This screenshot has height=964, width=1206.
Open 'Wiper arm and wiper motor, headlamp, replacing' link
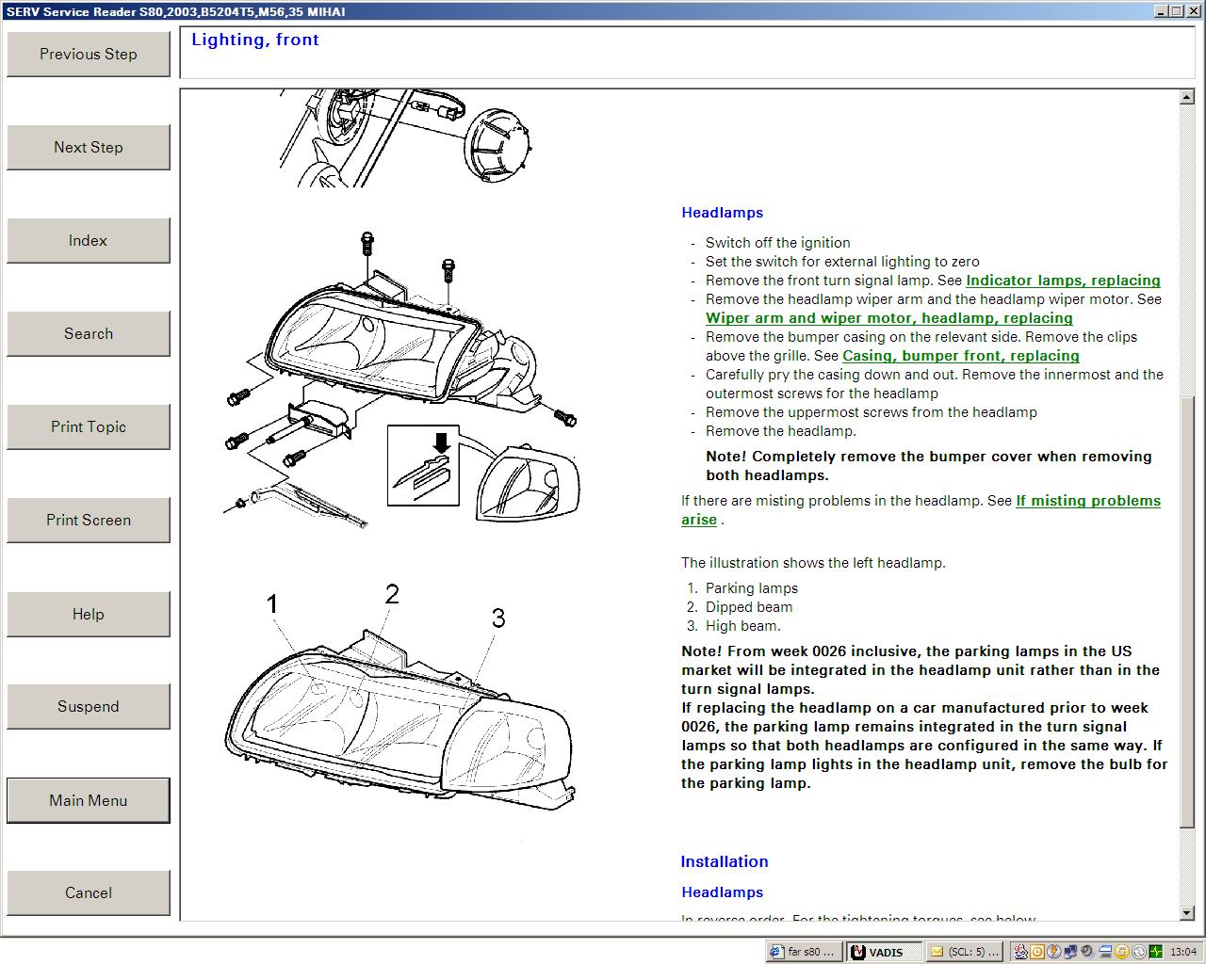coord(888,318)
